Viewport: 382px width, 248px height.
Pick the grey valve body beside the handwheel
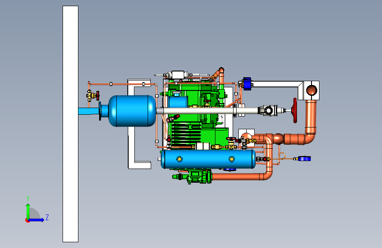pyautogui.click(x=268, y=111)
